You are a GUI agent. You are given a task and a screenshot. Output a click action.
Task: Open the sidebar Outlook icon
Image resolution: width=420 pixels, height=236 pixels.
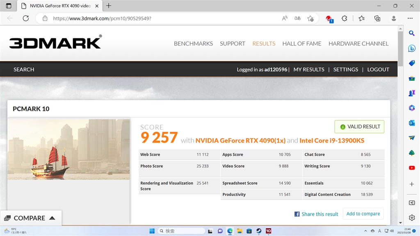(x=412, y=123)
